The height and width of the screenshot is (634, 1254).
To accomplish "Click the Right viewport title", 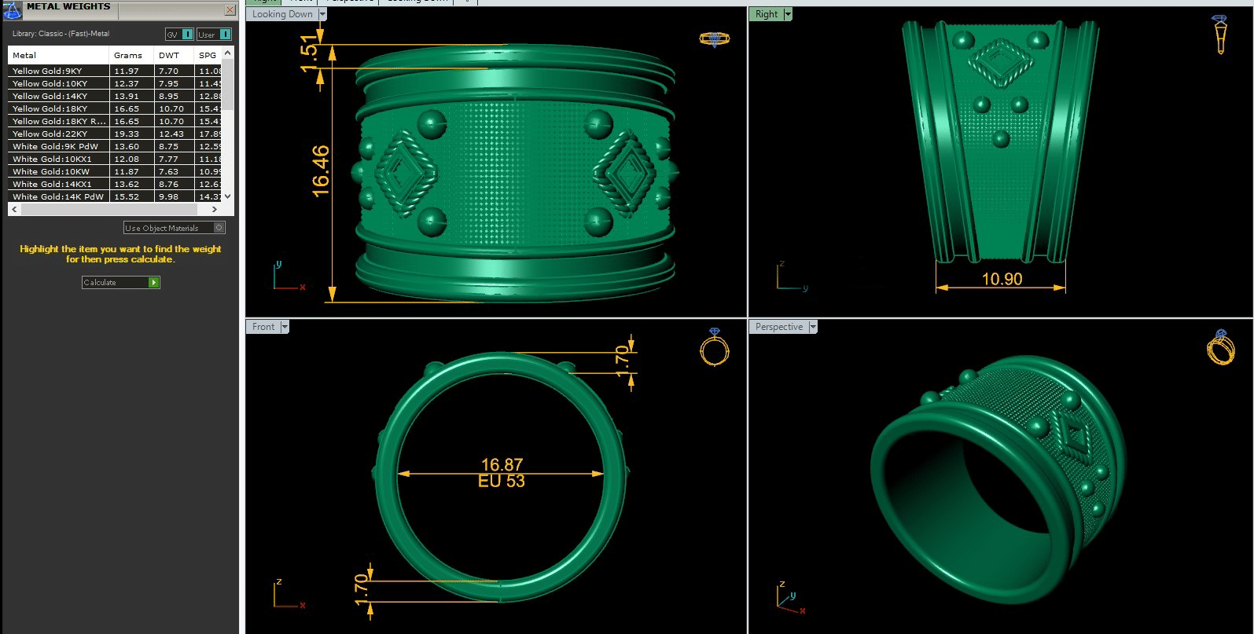I will 766,14.
